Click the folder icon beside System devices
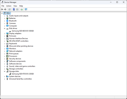Viewport: 127px width, 99px height. (7, 76)
